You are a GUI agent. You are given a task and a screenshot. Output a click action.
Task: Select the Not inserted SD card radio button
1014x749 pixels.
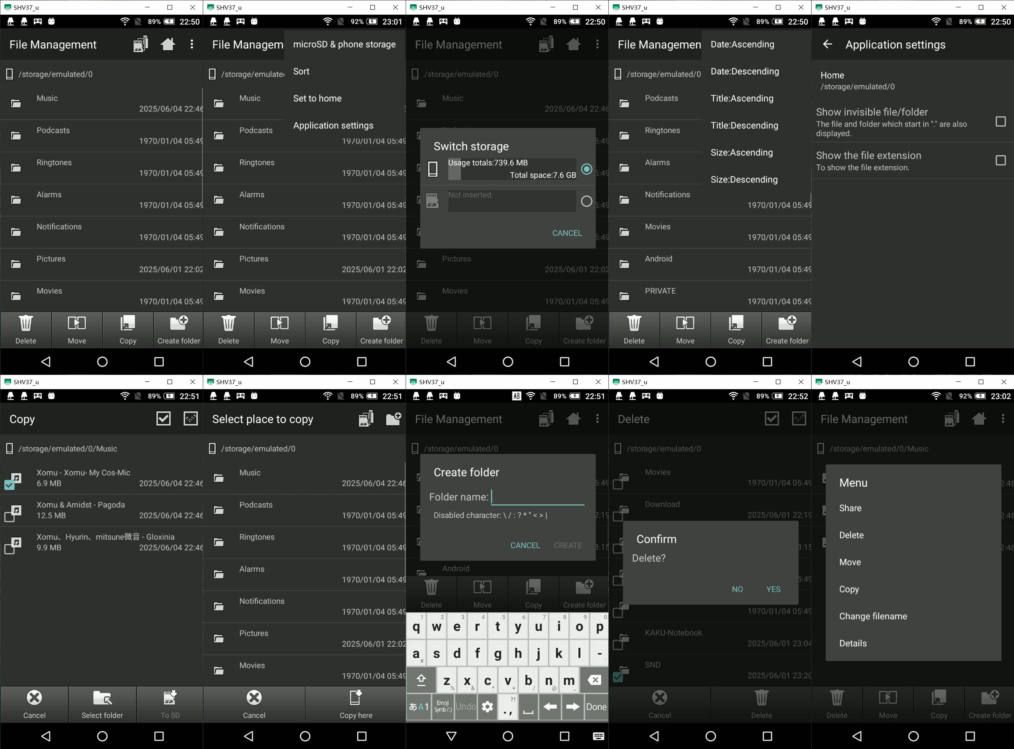pyautogui.click(x=586, y=201)
